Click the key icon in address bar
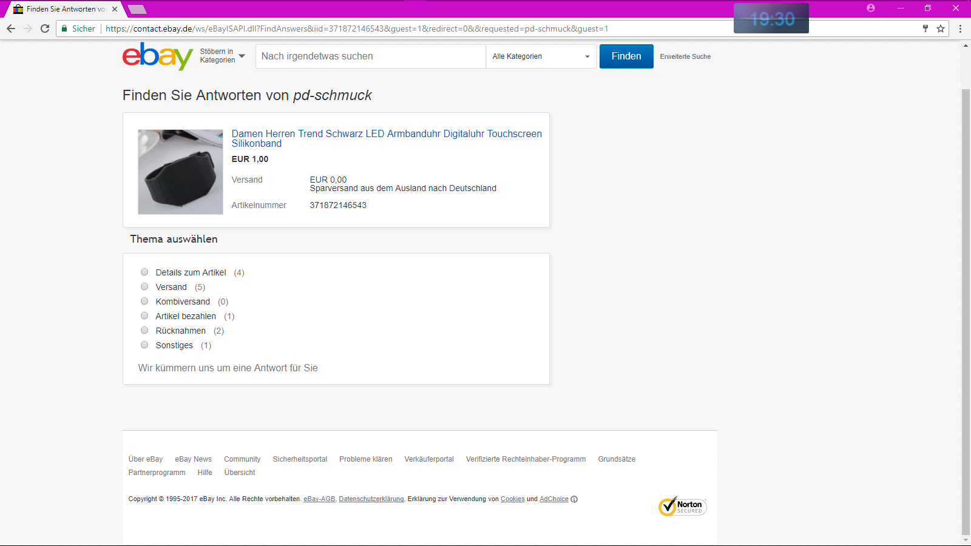 925,29
